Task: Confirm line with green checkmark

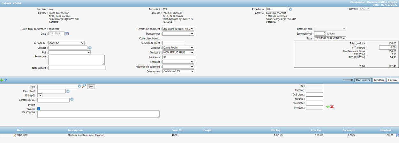Action: (x=328, y=107)
